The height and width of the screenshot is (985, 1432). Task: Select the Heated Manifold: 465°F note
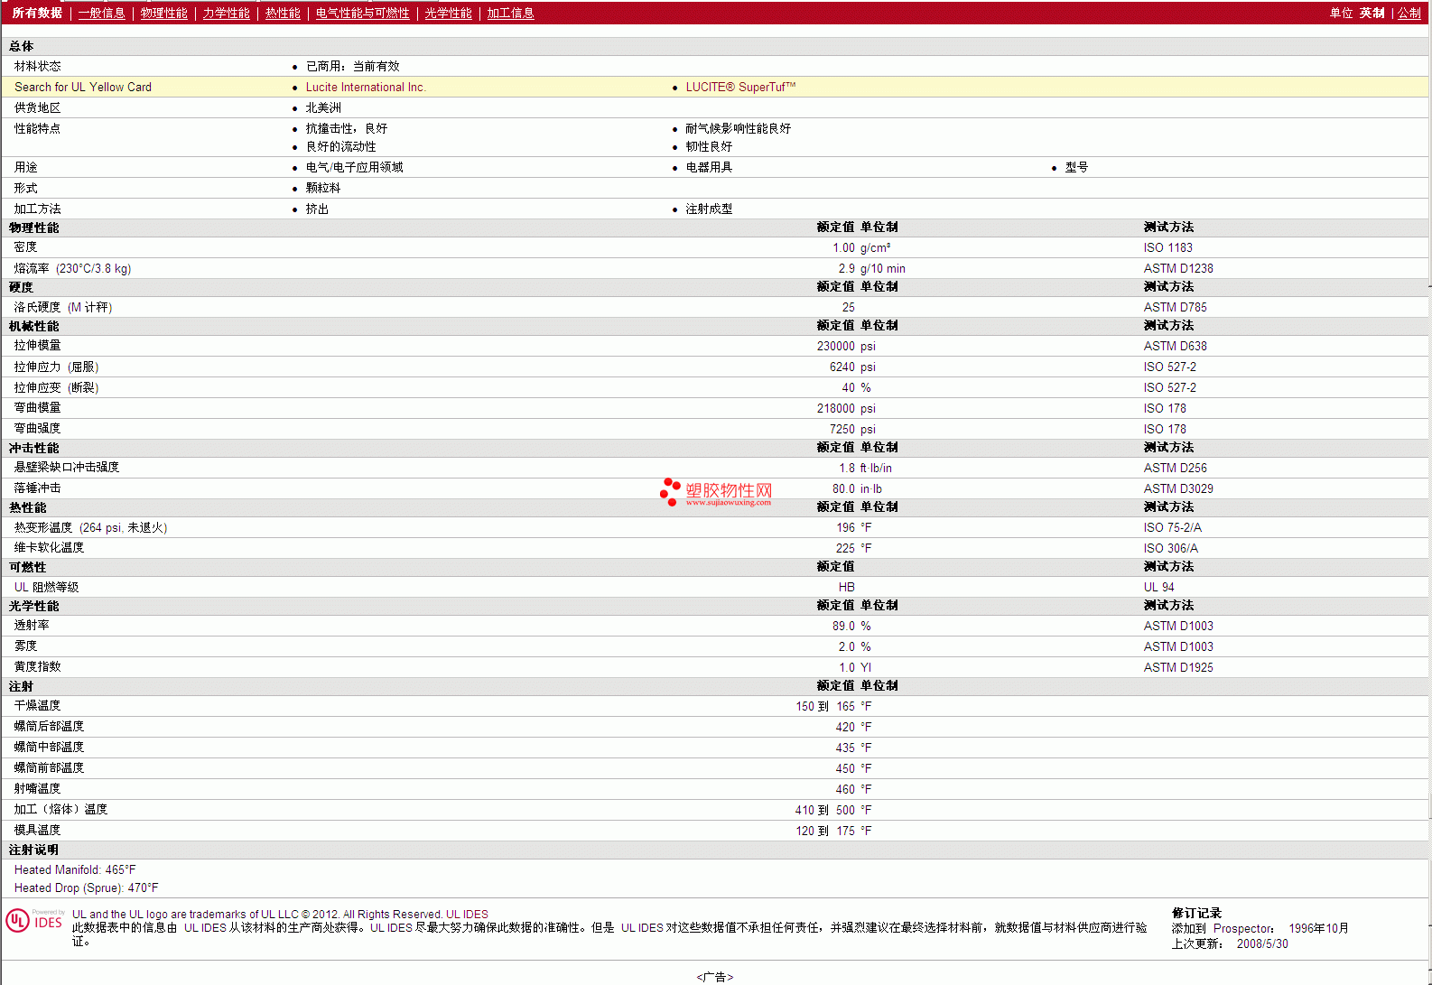click(75, 870)
